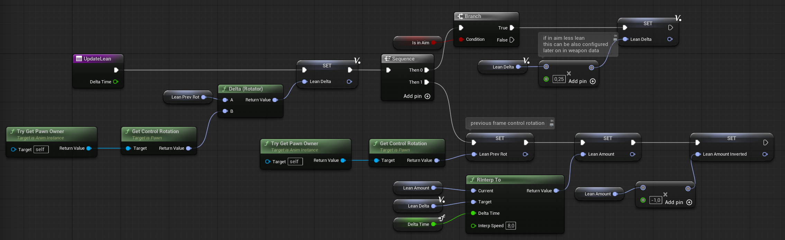Viewport: 785px width, 240px height.
Task: Click the Delta (Rotator) function icon
Action: click(224, 89)
